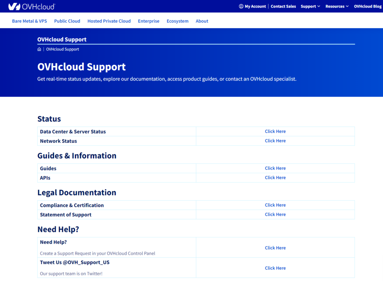Open Compliance & Certification documentation

pyautogui.click(x=275, y=205)
